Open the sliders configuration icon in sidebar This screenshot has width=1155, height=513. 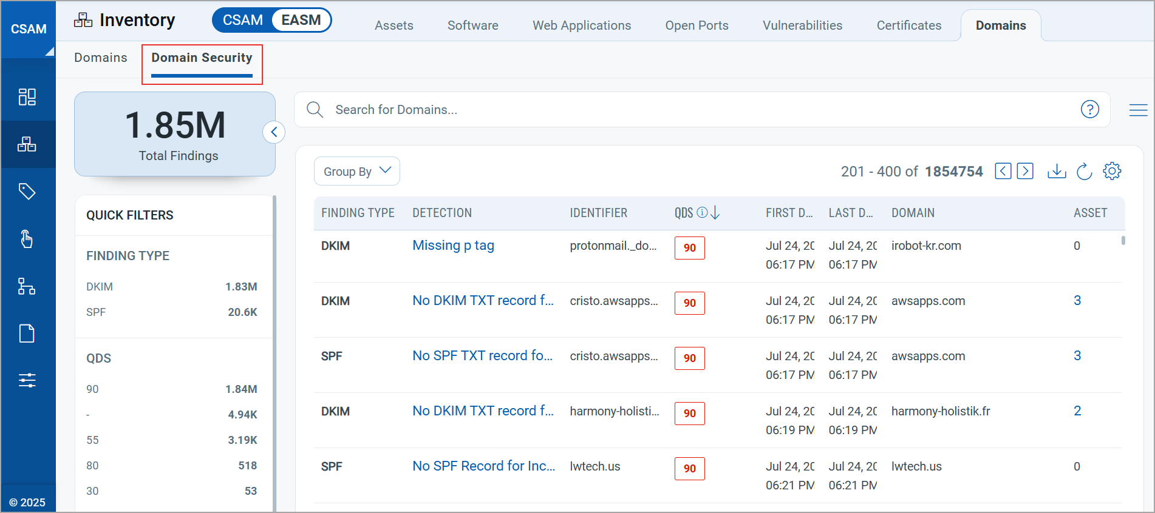pyautogui.click(x=27, y=381)
